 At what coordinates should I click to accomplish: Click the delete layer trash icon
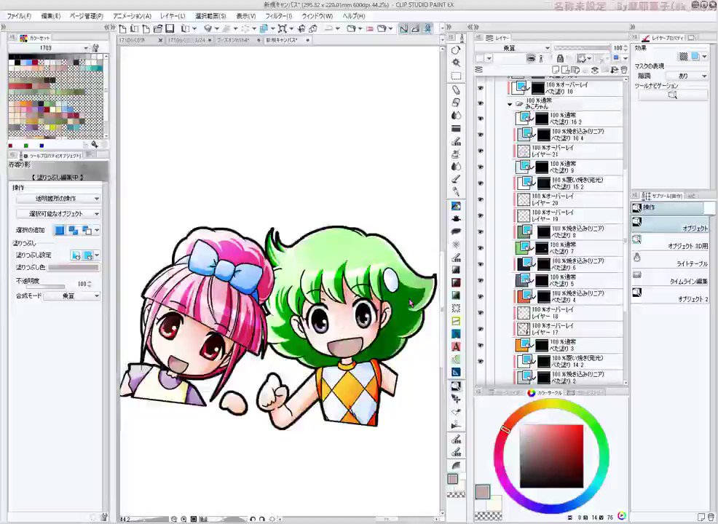(623, 70)
